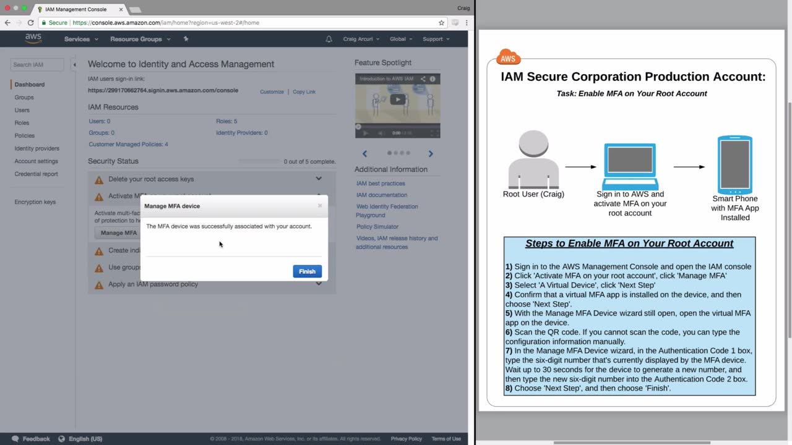Click the AWS logo in the console header

(33, 38)
